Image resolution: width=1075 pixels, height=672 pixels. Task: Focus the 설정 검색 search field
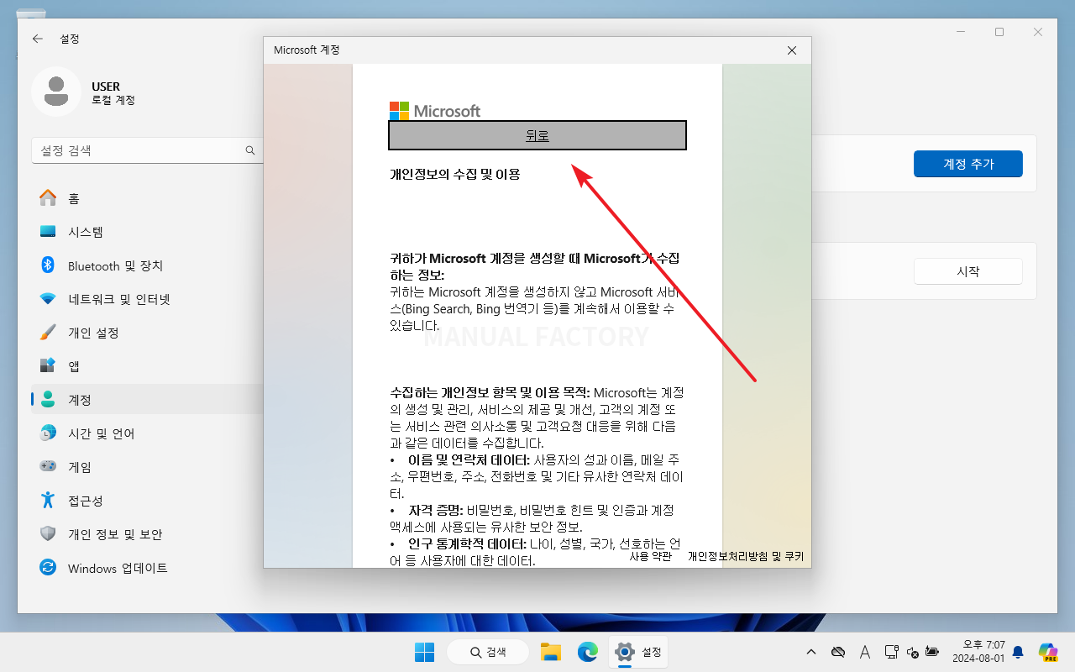point(147,150)
